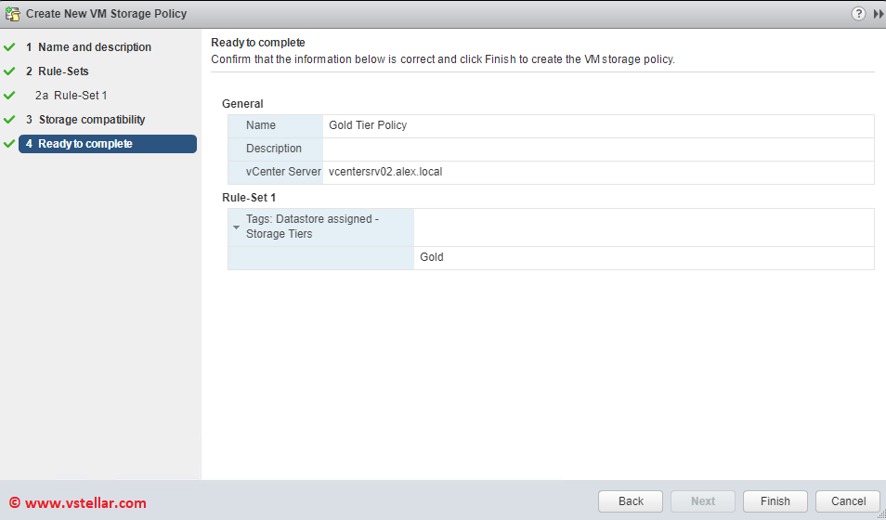Click green checkmark beside Ready to complete
Screen dimensions: 886x520
(10, 144)
